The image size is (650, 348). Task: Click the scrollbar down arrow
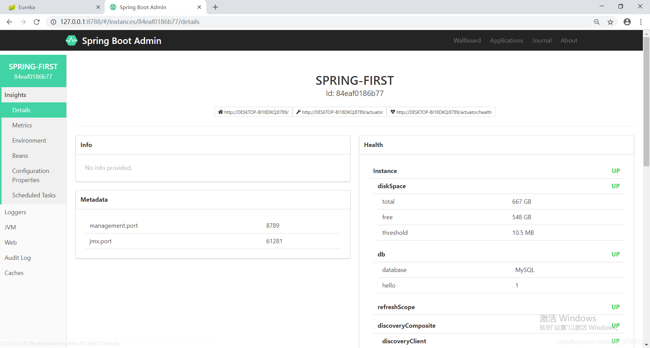646,345
